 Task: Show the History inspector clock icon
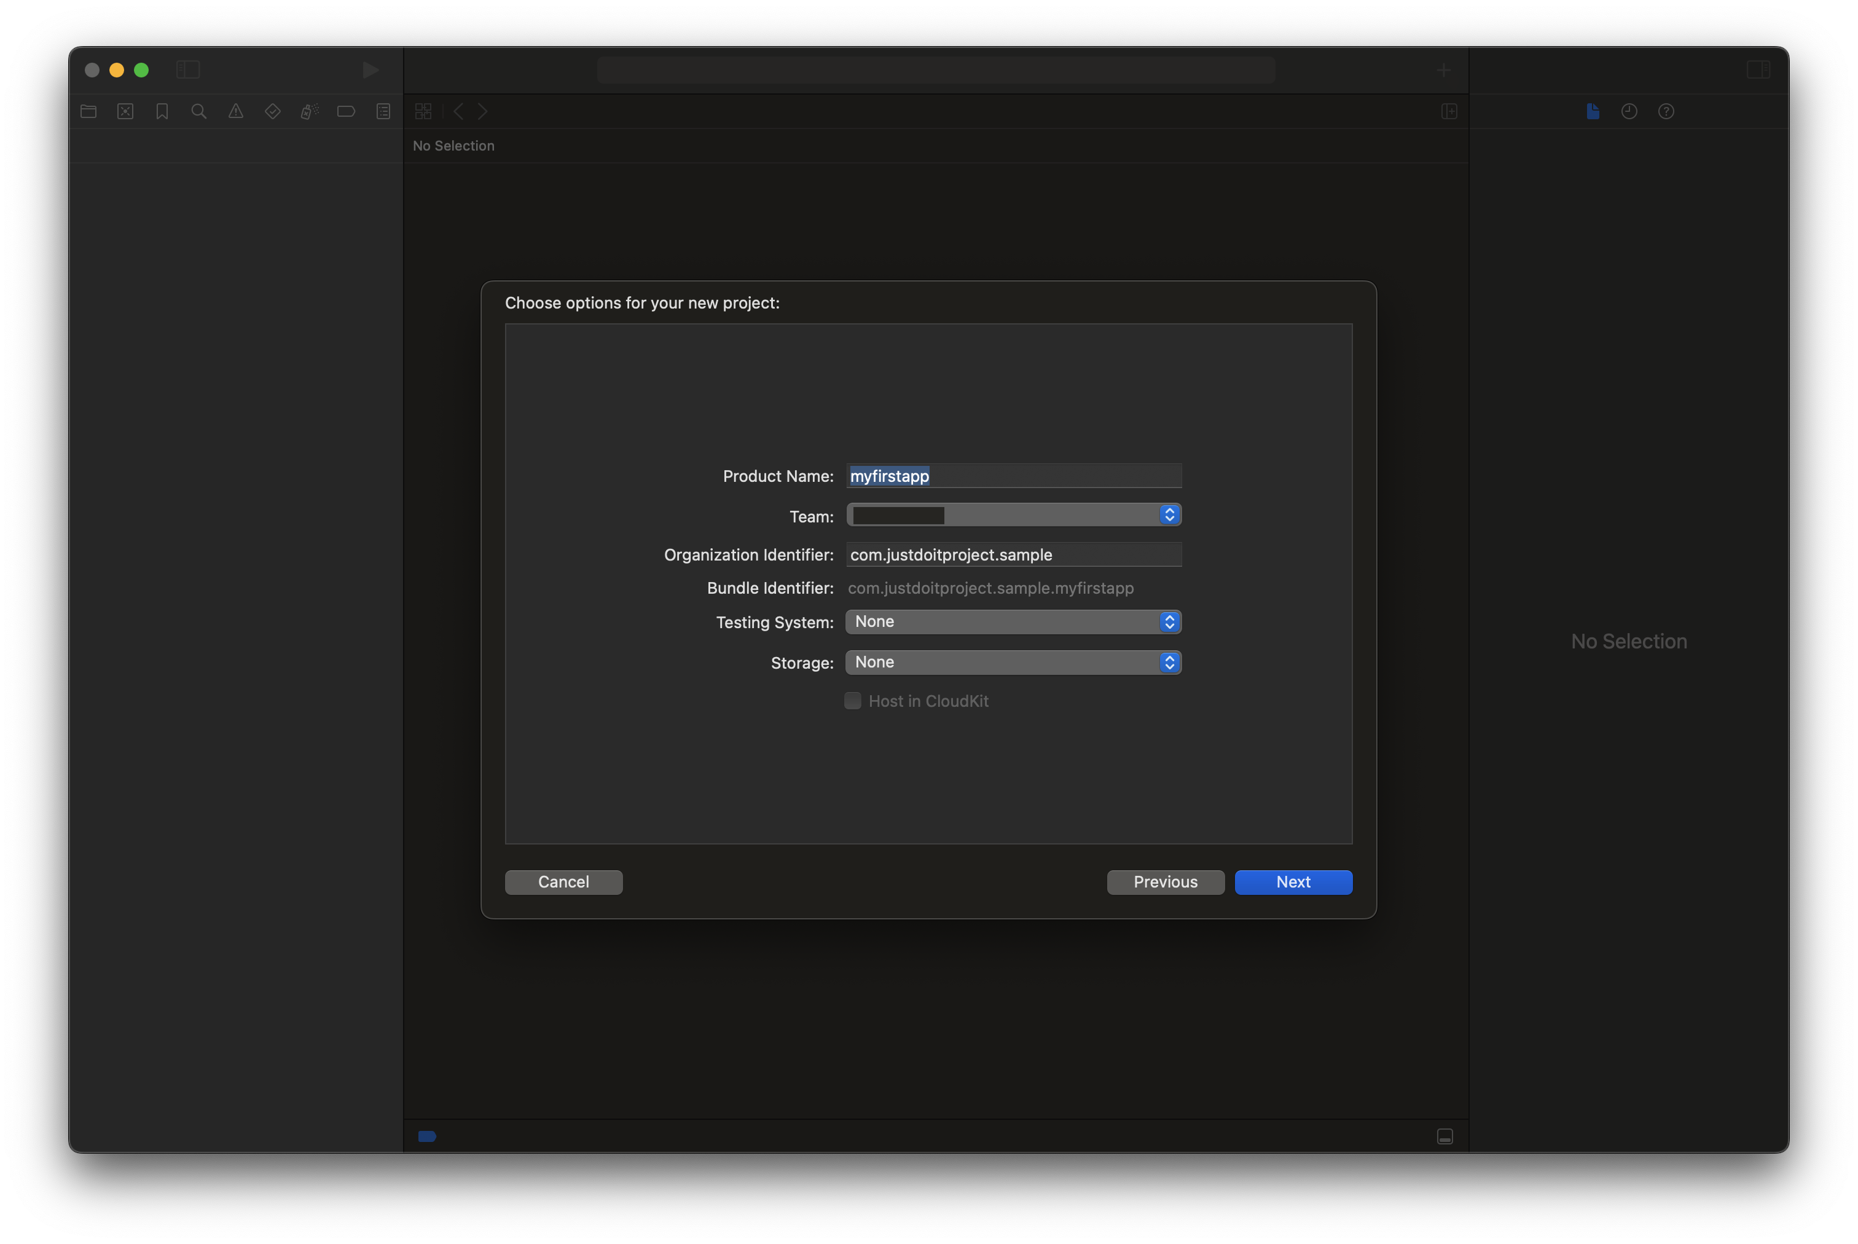[x=1629, y=111]
